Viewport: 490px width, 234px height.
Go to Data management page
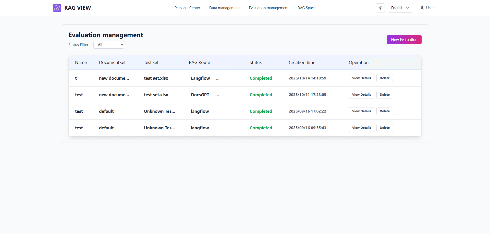(x=224, y=8)
